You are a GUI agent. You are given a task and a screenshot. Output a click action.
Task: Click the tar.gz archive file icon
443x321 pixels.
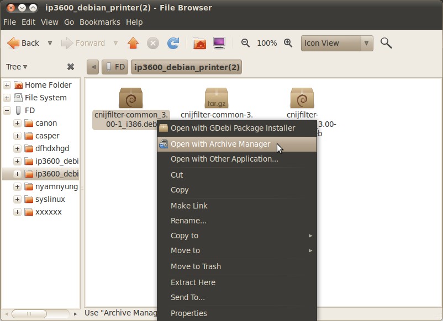pos(217,98)
